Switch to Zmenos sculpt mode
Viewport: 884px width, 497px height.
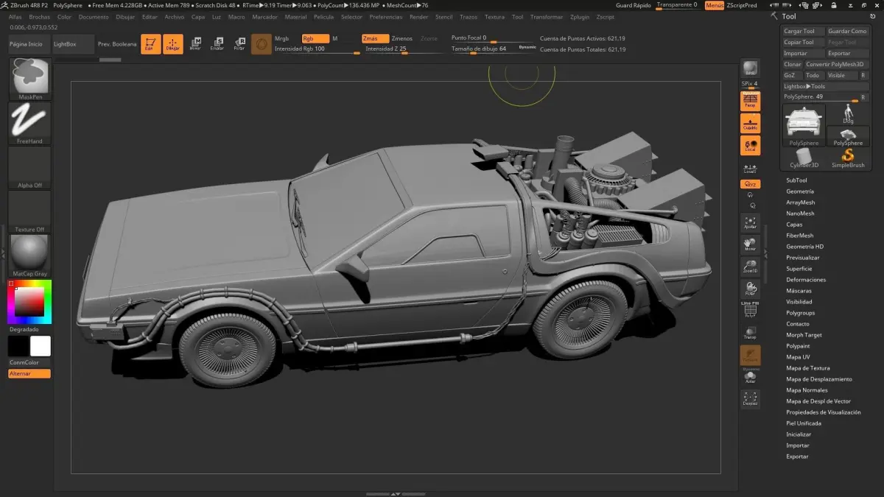pos(402,38)
